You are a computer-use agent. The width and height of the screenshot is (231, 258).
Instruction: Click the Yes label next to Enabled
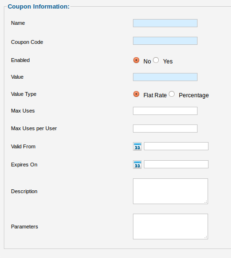tap(168, 62)
